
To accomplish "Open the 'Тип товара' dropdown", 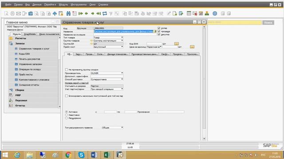I will pos(122,38).
